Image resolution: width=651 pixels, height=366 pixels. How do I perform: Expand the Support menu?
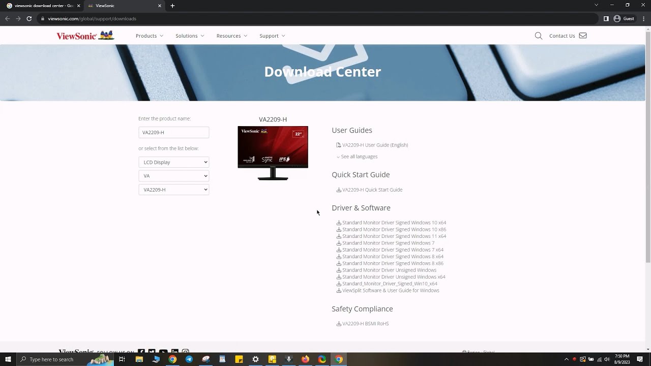(272, 36)
